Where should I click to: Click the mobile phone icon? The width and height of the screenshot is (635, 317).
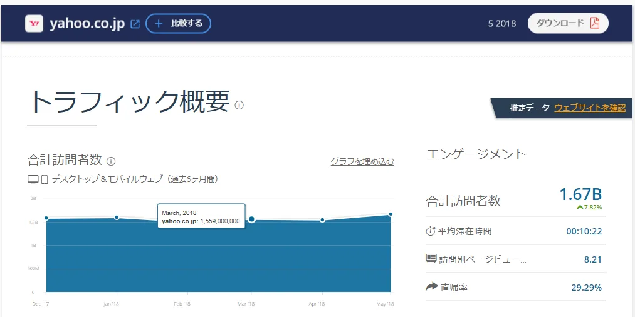[45, 179]
